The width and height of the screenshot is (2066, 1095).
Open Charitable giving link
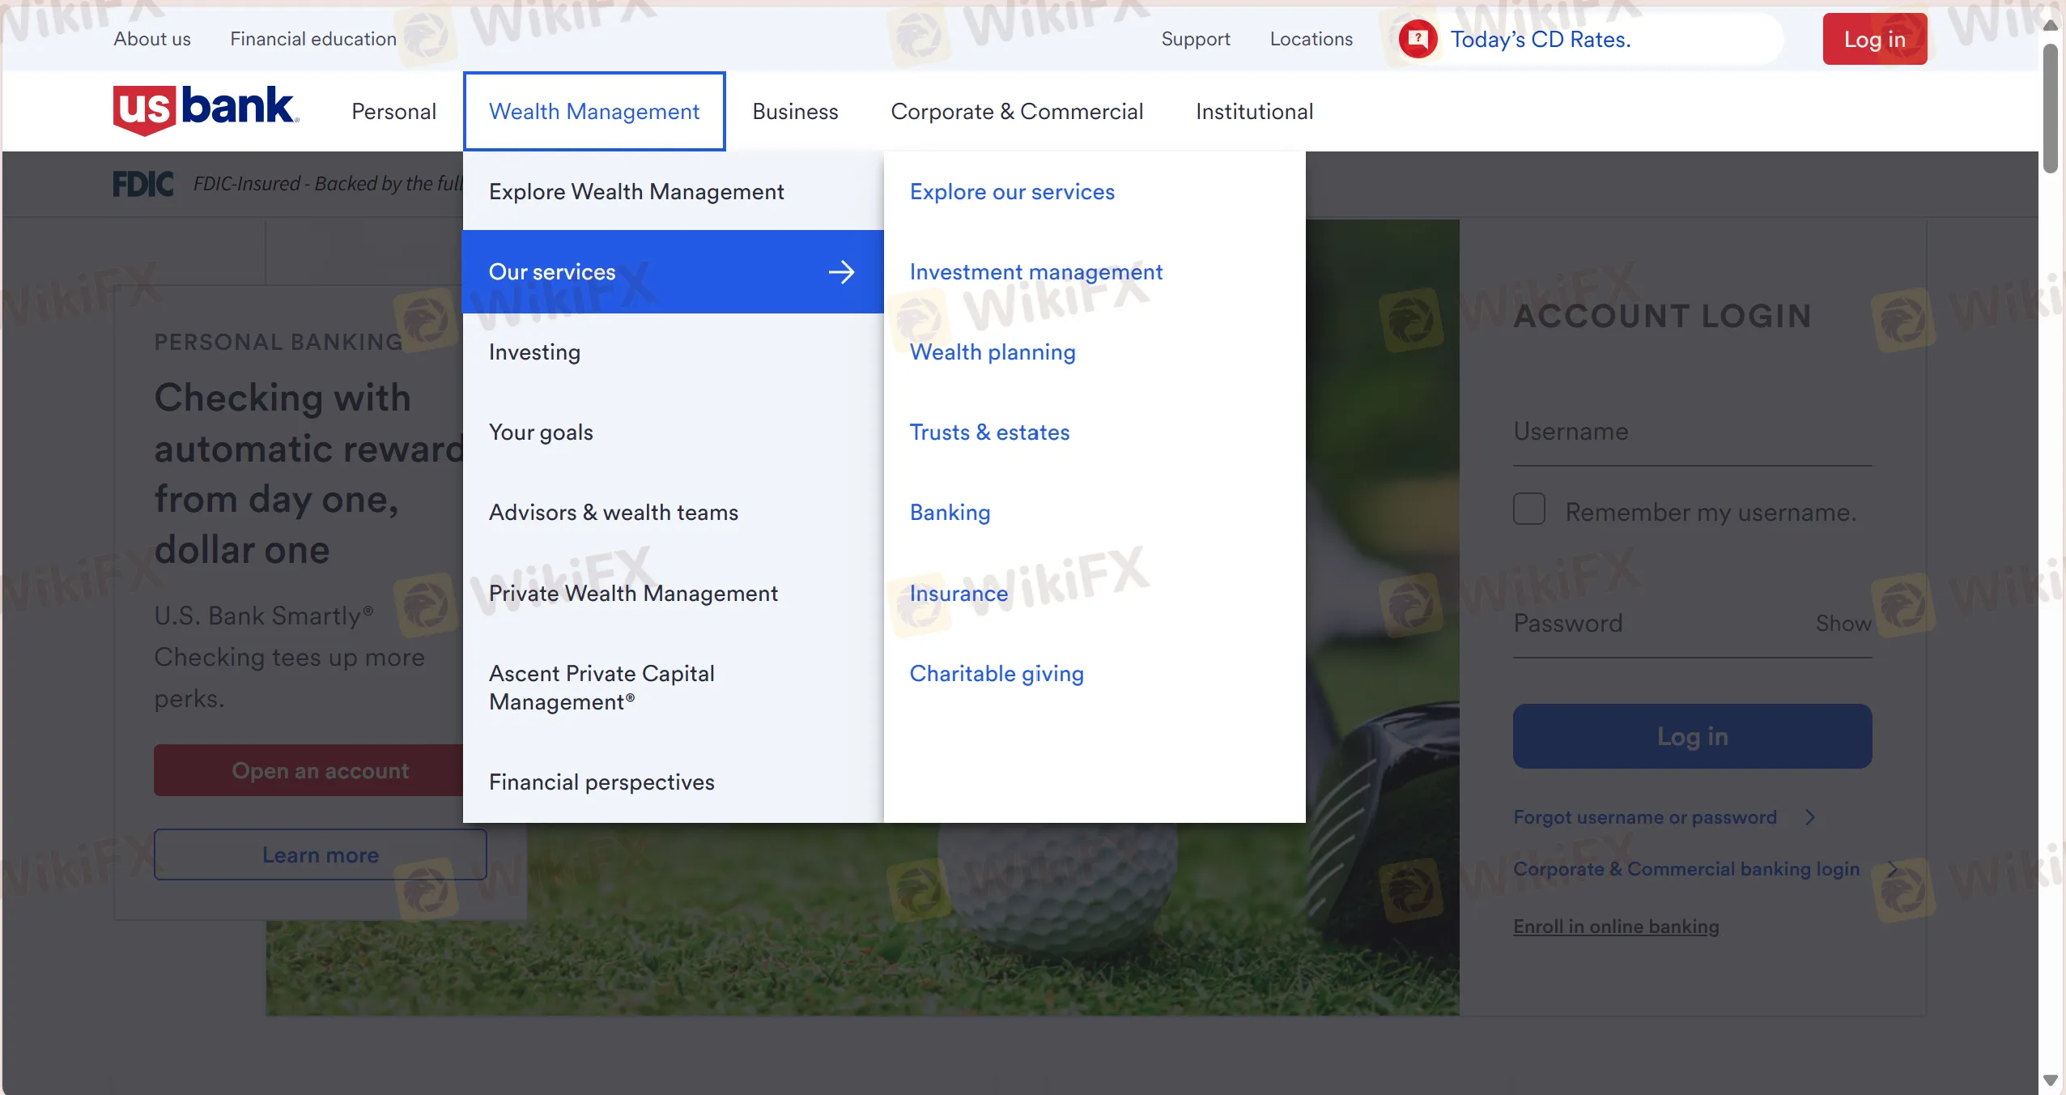[x=997, y=674]
